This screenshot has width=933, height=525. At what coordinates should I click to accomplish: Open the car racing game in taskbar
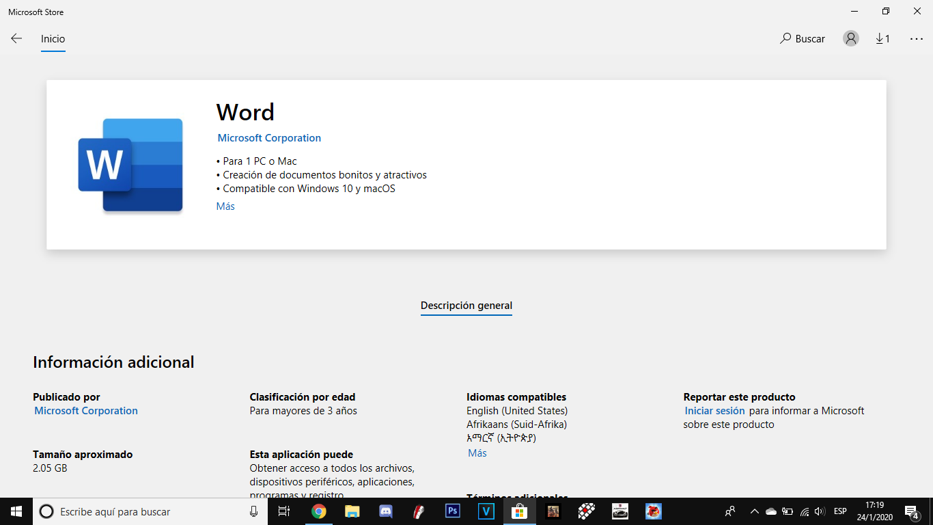619,511
